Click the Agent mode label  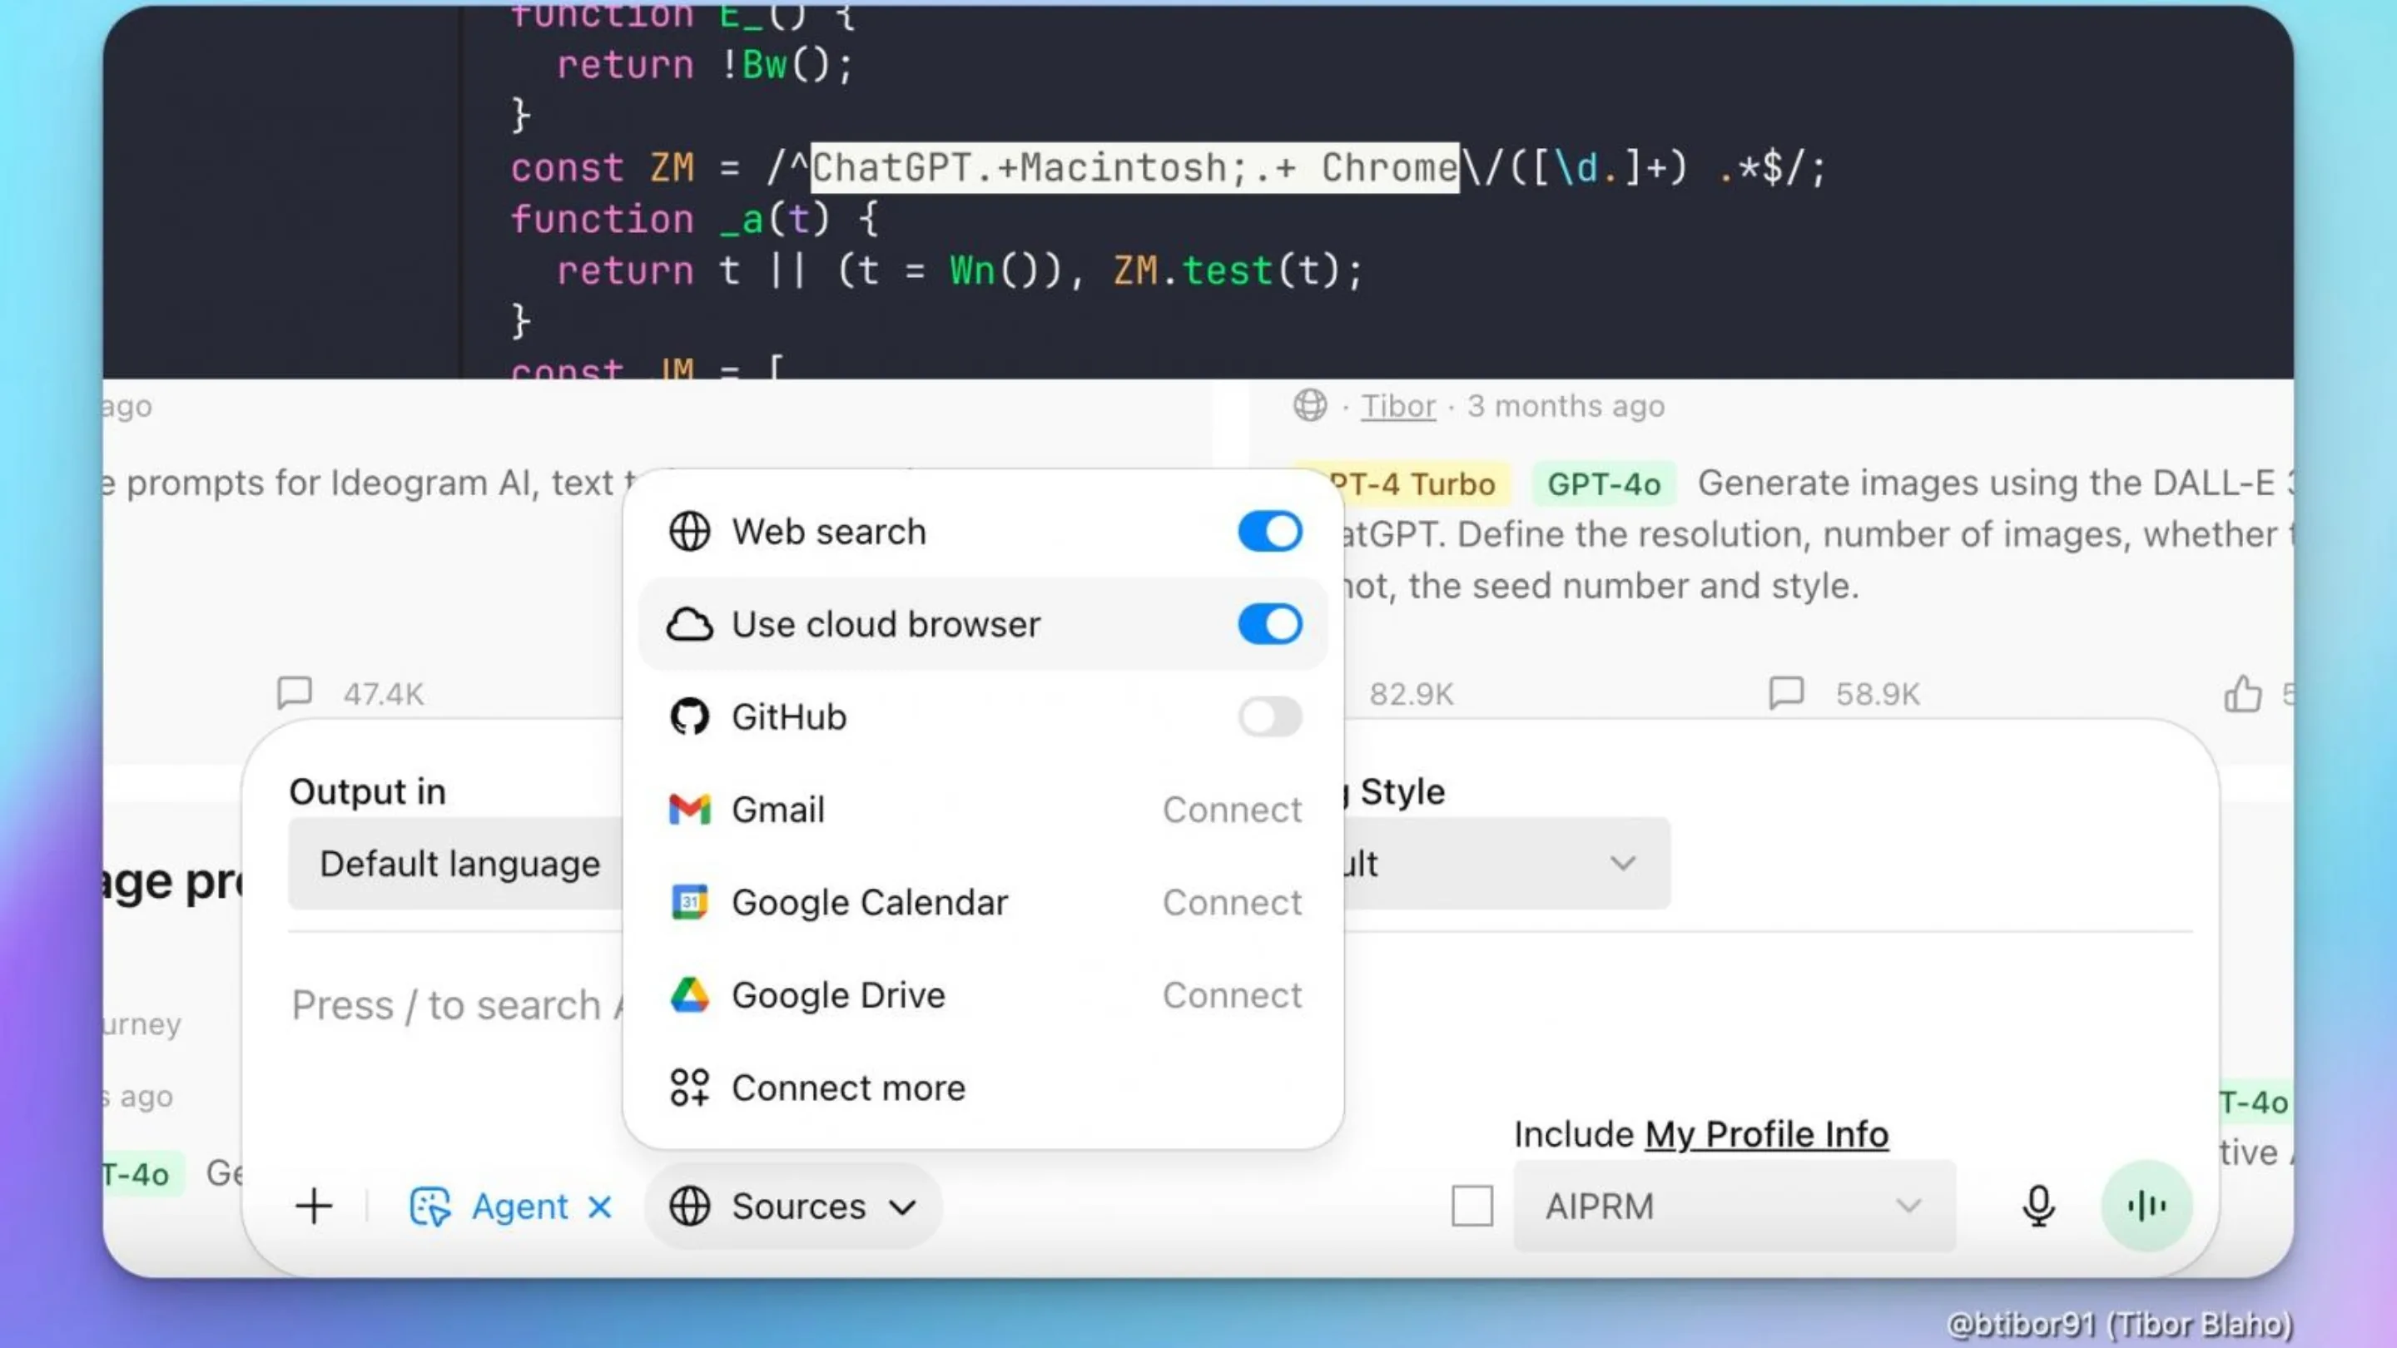click(x=519, y=1207)
